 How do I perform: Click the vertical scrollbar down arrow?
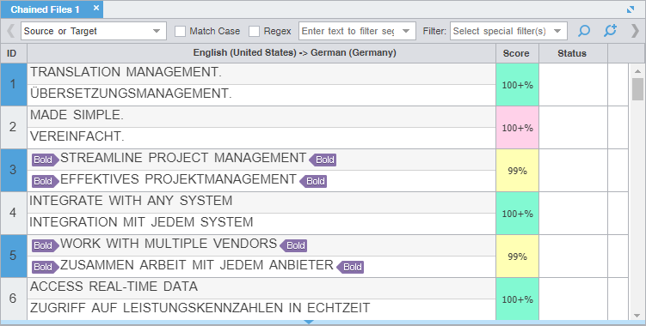pos(637,316)
